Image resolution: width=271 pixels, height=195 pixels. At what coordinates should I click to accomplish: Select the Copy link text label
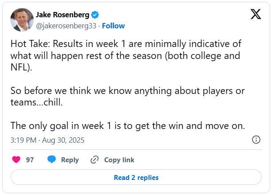(119, 160)
